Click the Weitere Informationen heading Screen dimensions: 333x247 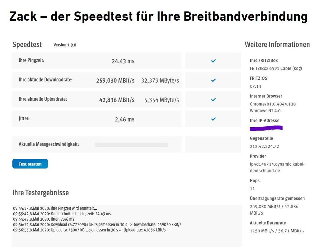click(x=277, y=45)
